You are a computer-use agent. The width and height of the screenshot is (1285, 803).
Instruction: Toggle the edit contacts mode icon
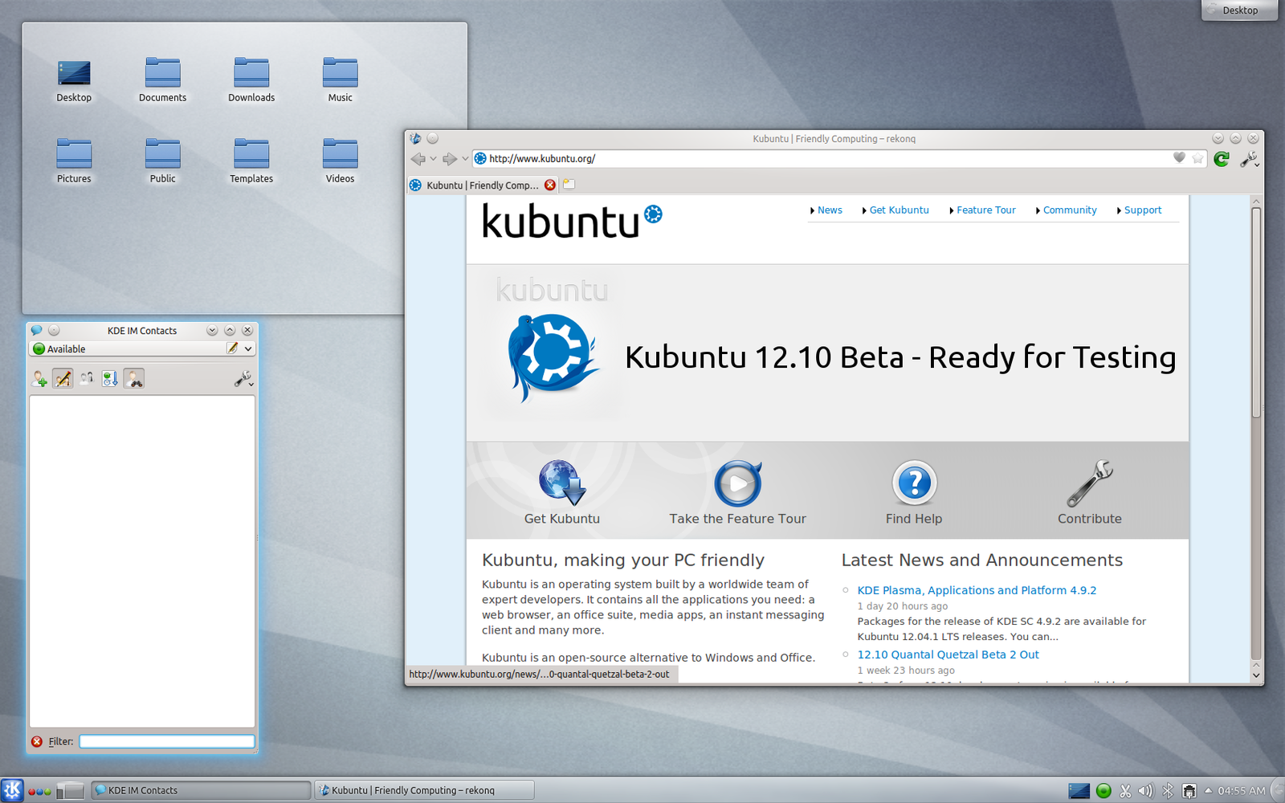63,378
